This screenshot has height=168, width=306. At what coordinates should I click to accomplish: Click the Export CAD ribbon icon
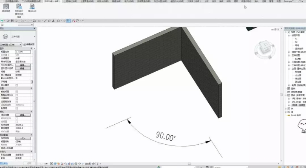32,7
